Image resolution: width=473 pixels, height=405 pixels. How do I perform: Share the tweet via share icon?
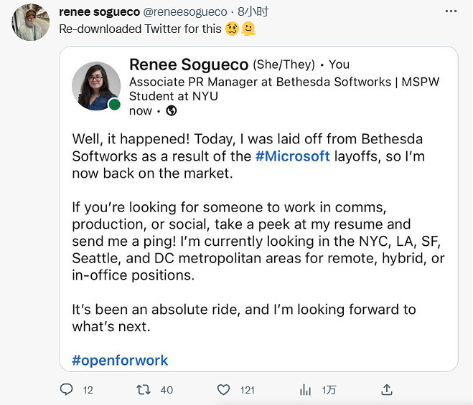click(387, 390)
